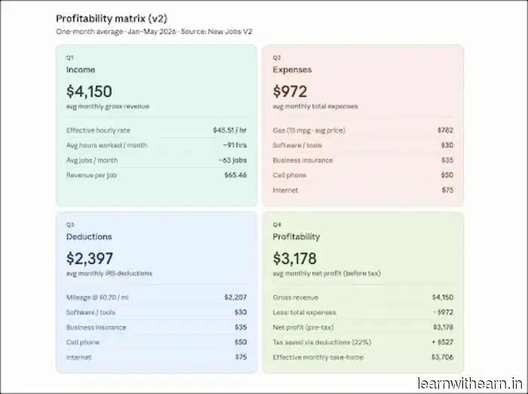The image size is (528, 394).
Task: Open the Expenses card heading
Action: pyautogui.click(x=292, y=69)
